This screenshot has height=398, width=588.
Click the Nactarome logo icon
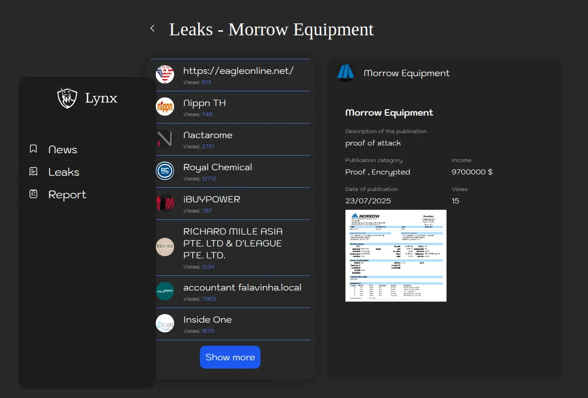pyautogui.click(x=165, y=139)
